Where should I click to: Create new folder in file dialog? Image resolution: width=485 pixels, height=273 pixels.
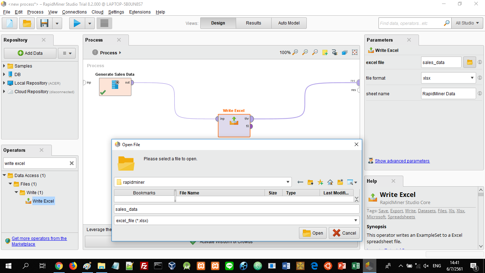coord(340,182)
